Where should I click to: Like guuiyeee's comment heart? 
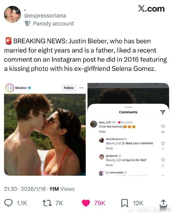point(163,160)
